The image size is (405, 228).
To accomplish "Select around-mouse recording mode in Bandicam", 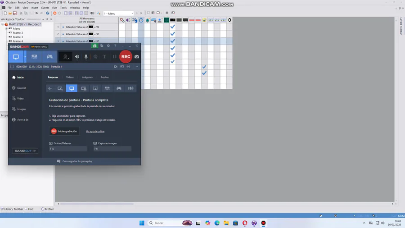I will (95, 88).
